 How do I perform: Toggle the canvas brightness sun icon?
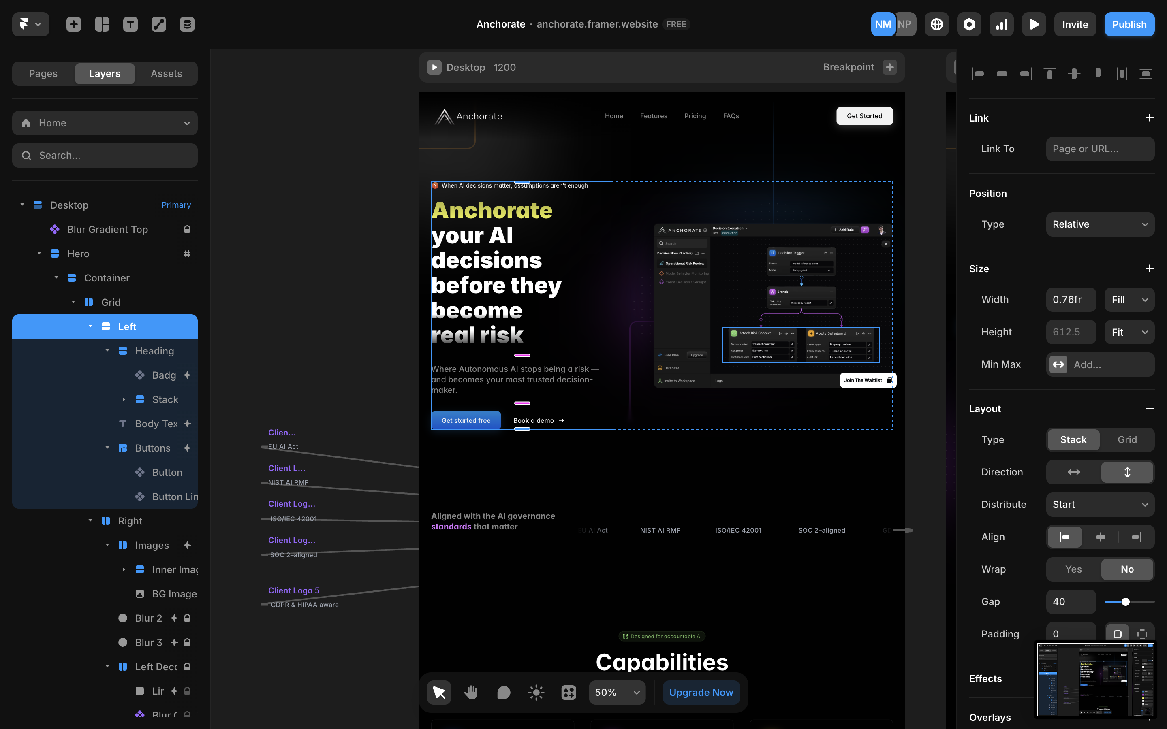click(x=536, y=693)
